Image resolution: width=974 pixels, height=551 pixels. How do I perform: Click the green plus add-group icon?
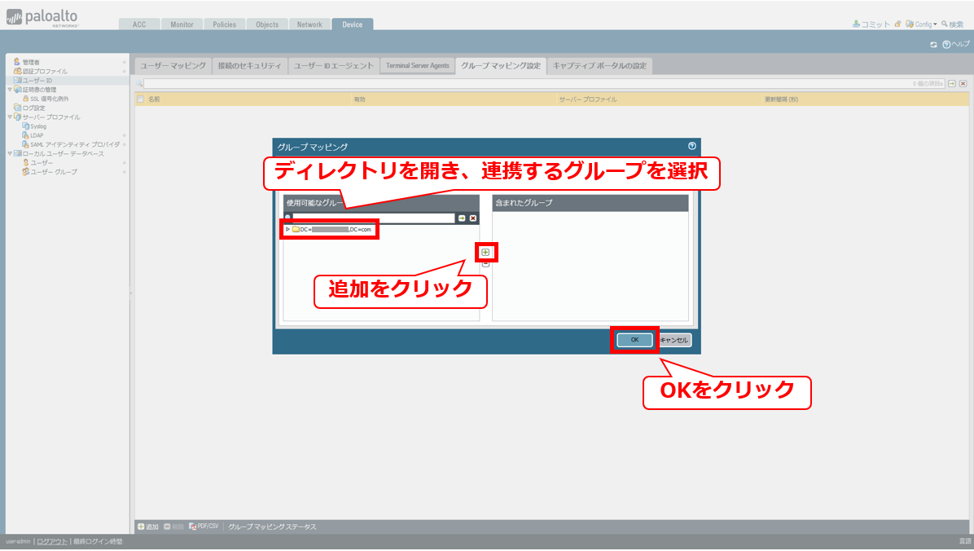[485, 252]
